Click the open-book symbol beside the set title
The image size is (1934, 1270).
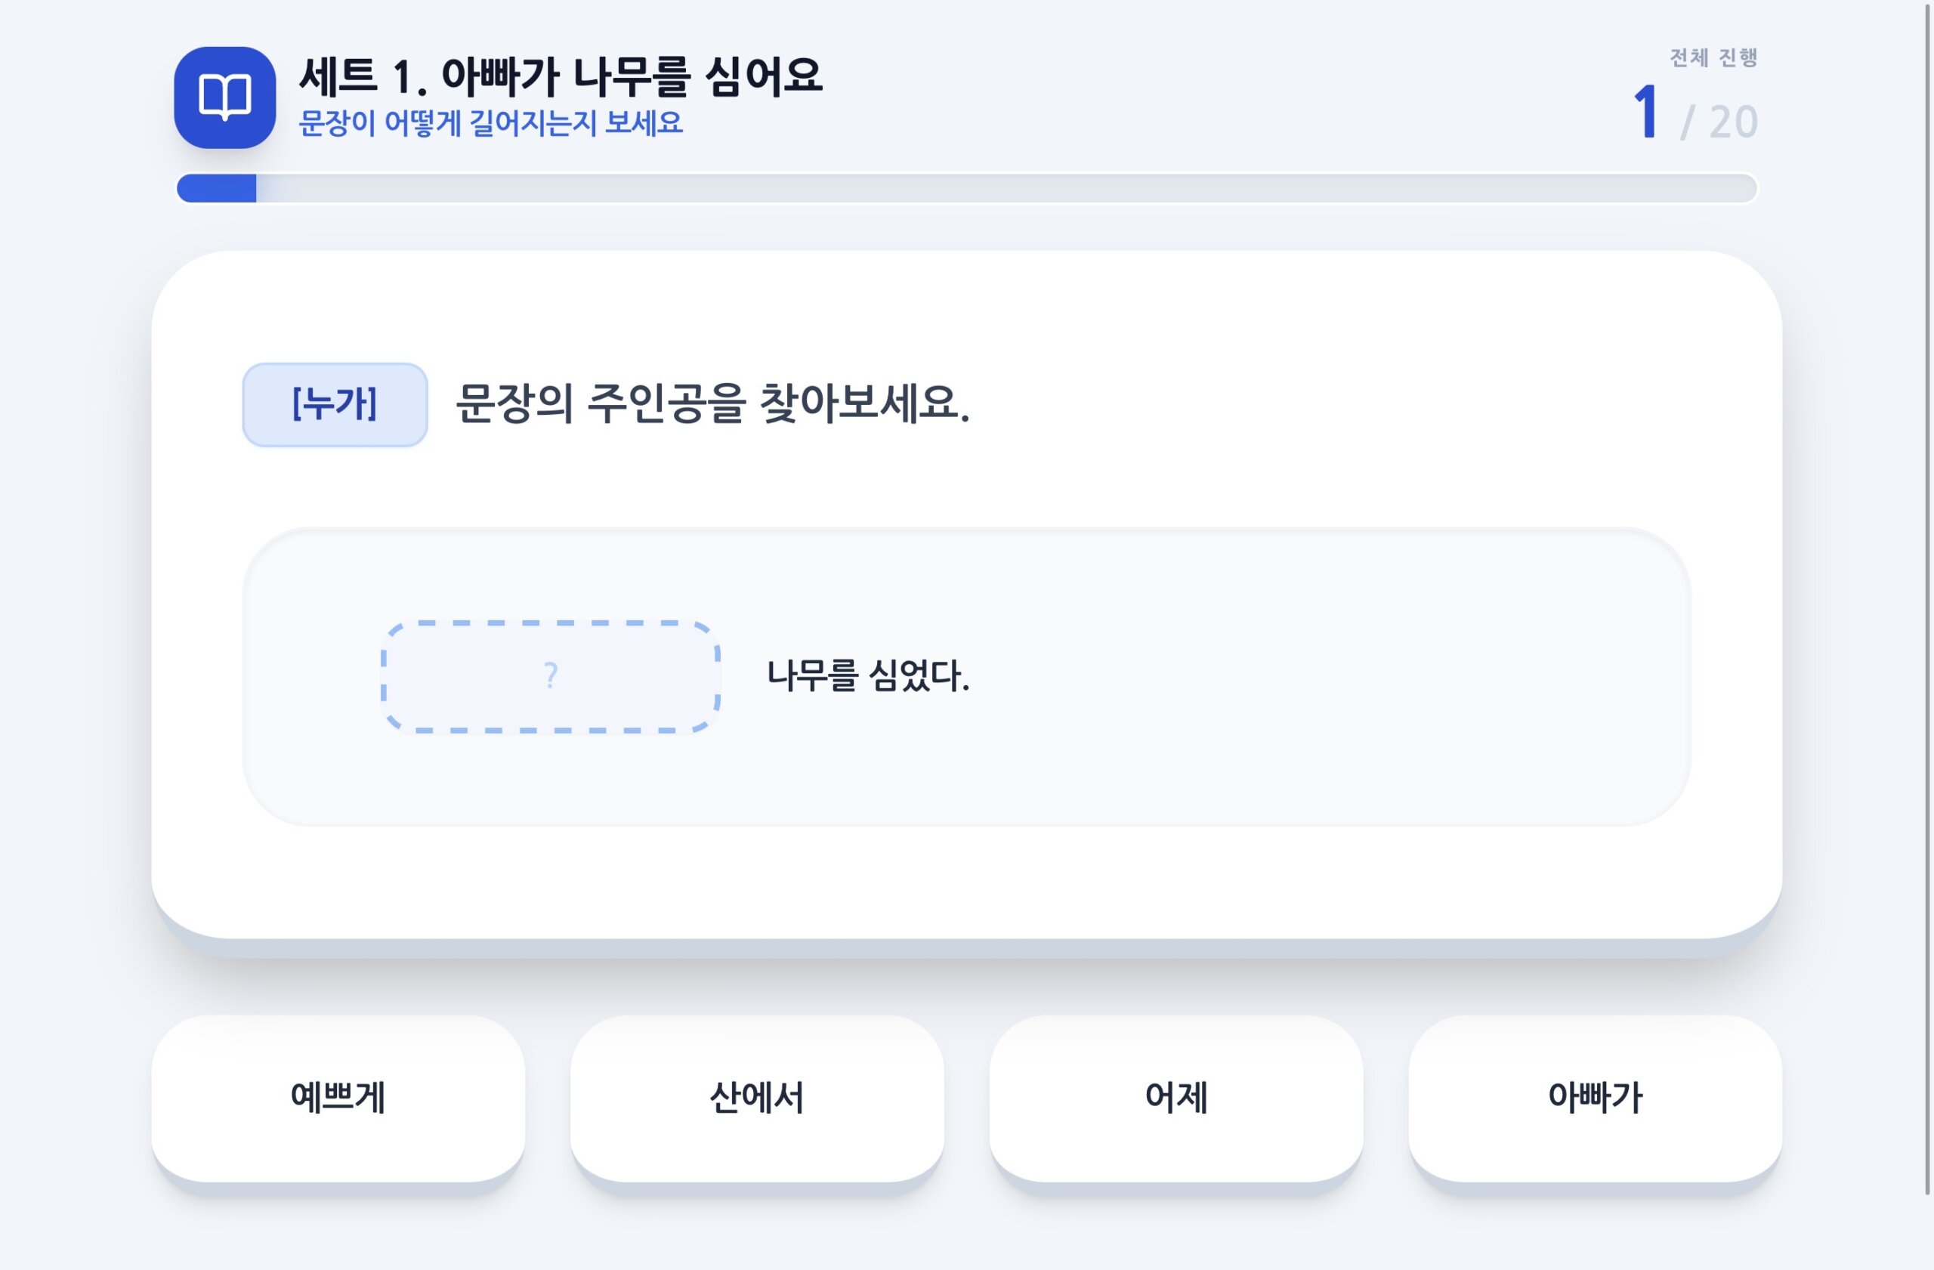click(225, 97)
